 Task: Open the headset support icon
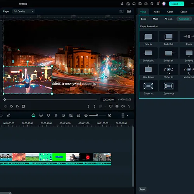[x=152, y=4]
